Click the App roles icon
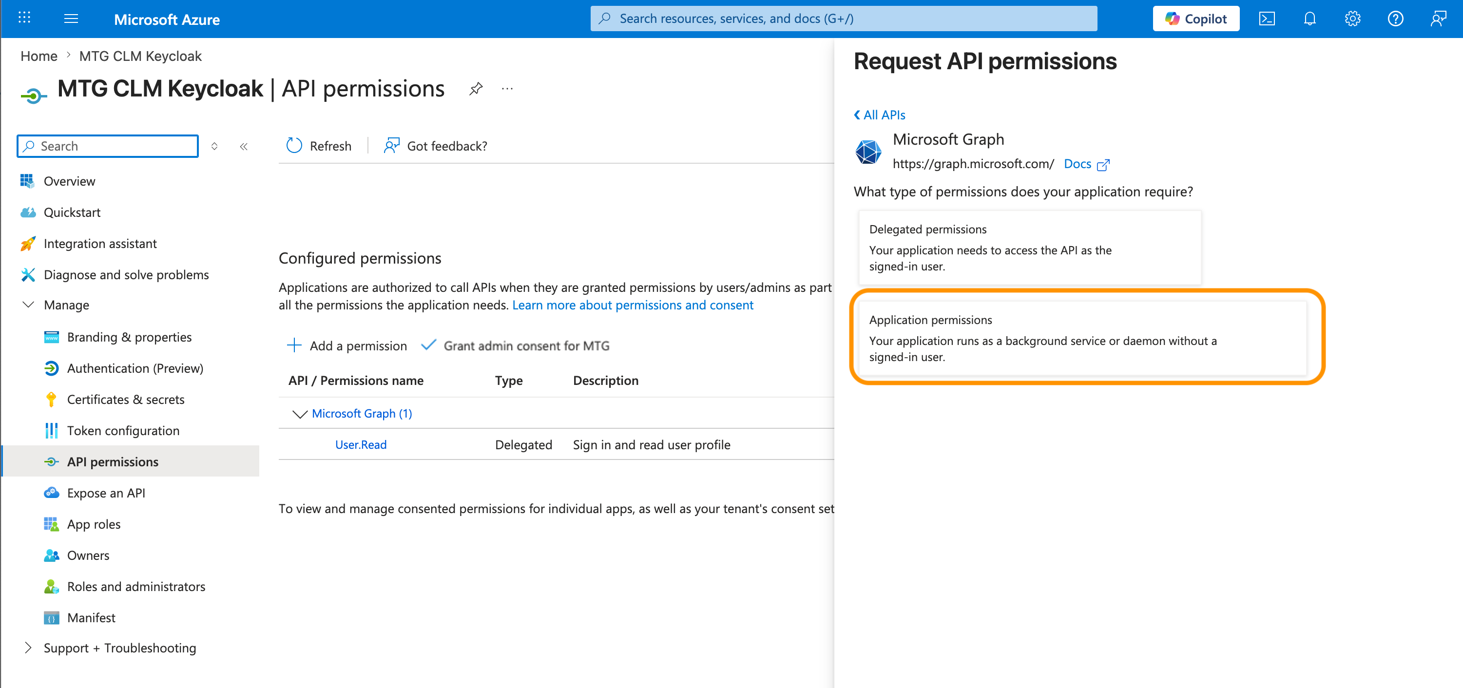This screenshot has width=1463, height=688. [51, 524]
